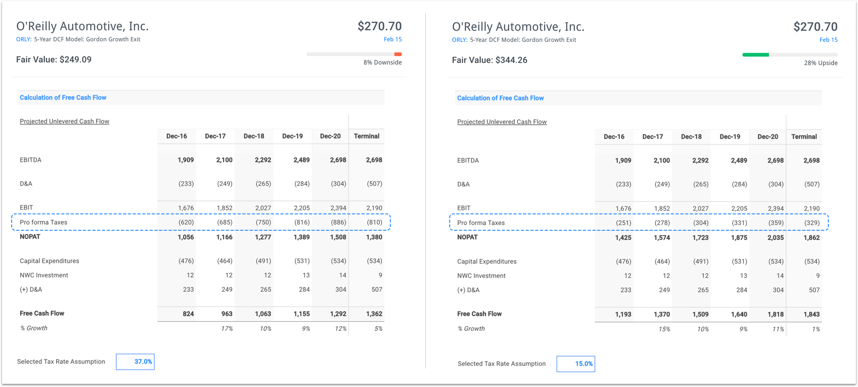Click right Free Cash Flow value 1,843
Screen dimensions: 858x387
point(811,314)
